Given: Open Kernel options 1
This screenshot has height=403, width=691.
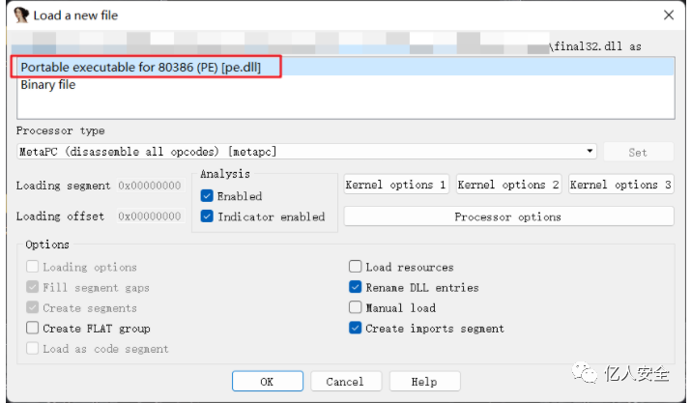Looking at the screenshot, I should tap(395, 185).
